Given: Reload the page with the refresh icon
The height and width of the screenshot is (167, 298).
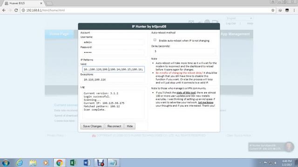Looking at the screenshot, I should pos(16,10).
